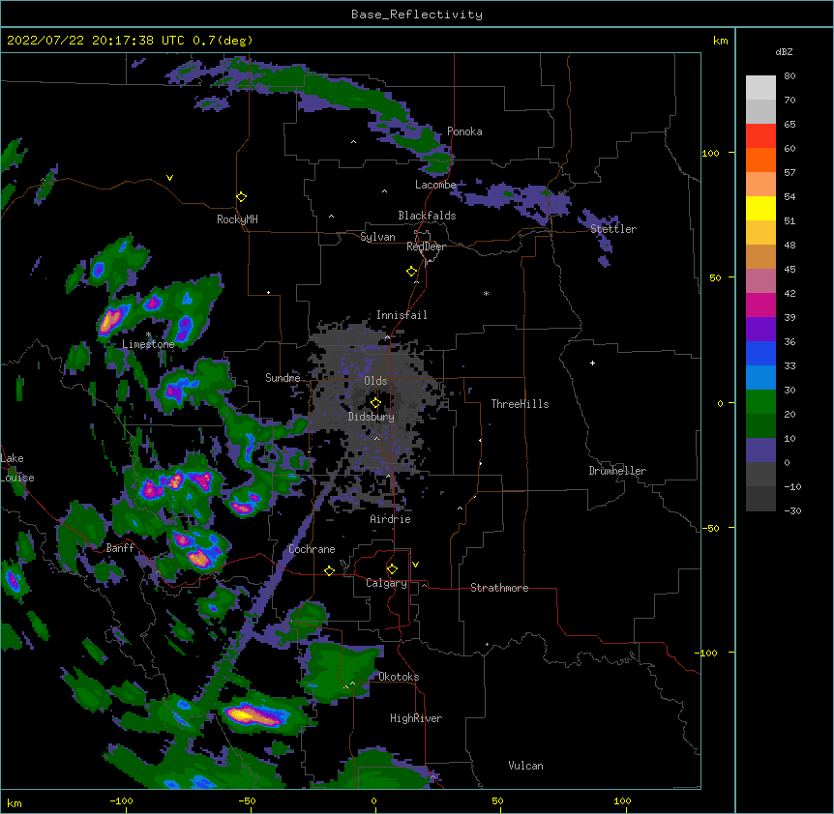The image size is (834, 814).
Task: Click the dBZ legend heading
Action: (x=784, y=52)
